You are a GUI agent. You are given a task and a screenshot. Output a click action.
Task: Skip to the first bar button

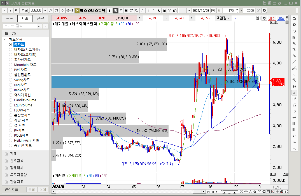209,192
